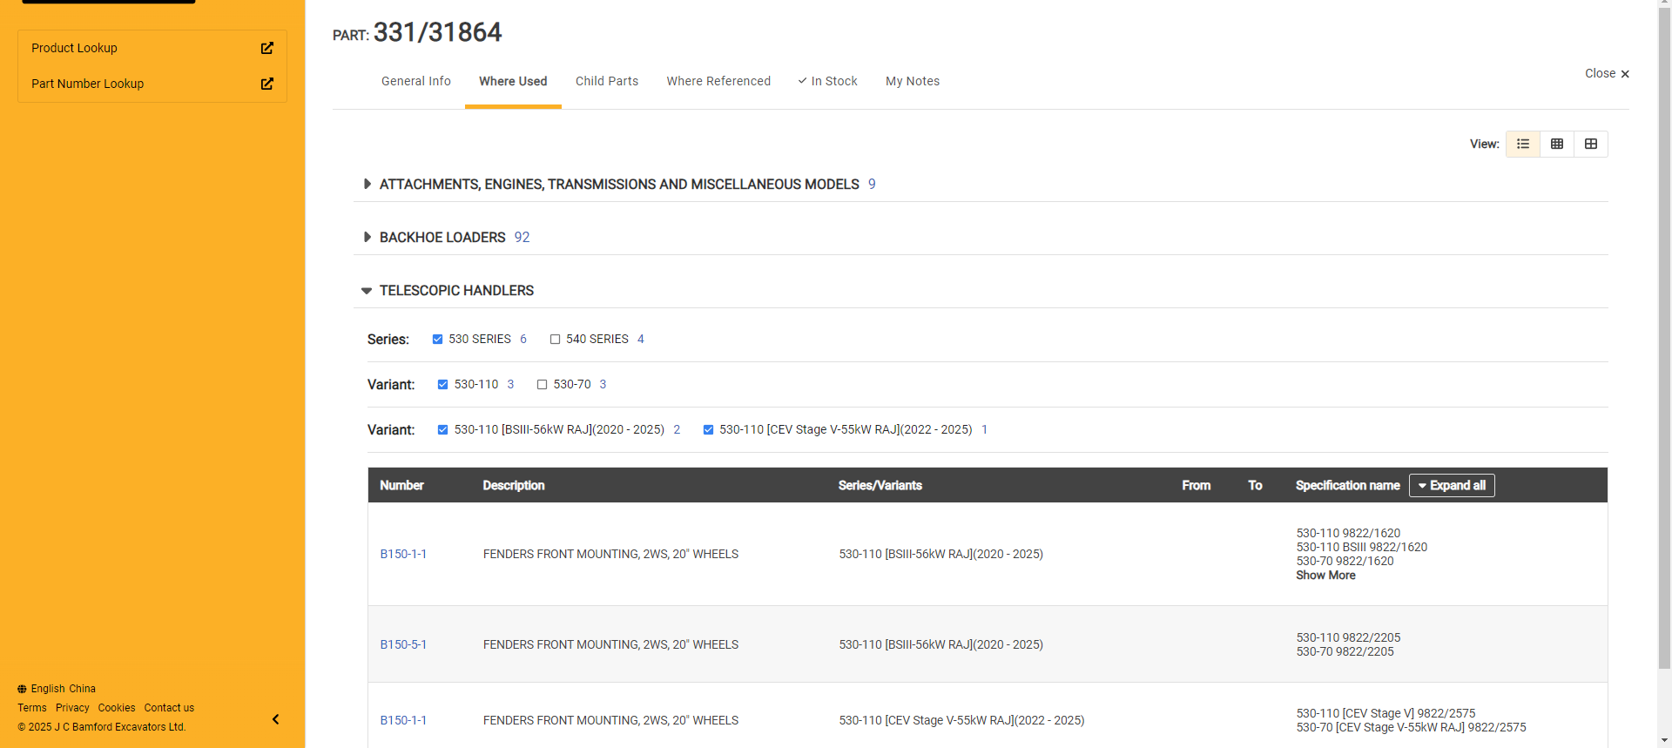Expand the Backhoe Loaders section
The image size is (1672, 748).
367,237
